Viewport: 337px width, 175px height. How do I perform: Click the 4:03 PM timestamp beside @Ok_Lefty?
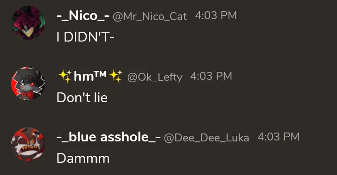tap(211, 76)
